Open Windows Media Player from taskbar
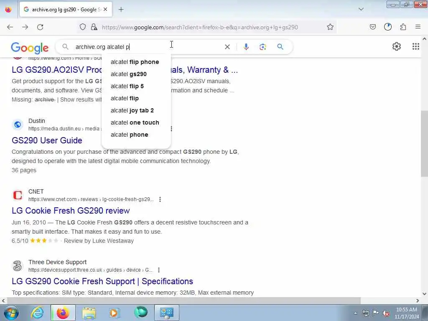This screenshot has height=321, width=428. (115, 313)
